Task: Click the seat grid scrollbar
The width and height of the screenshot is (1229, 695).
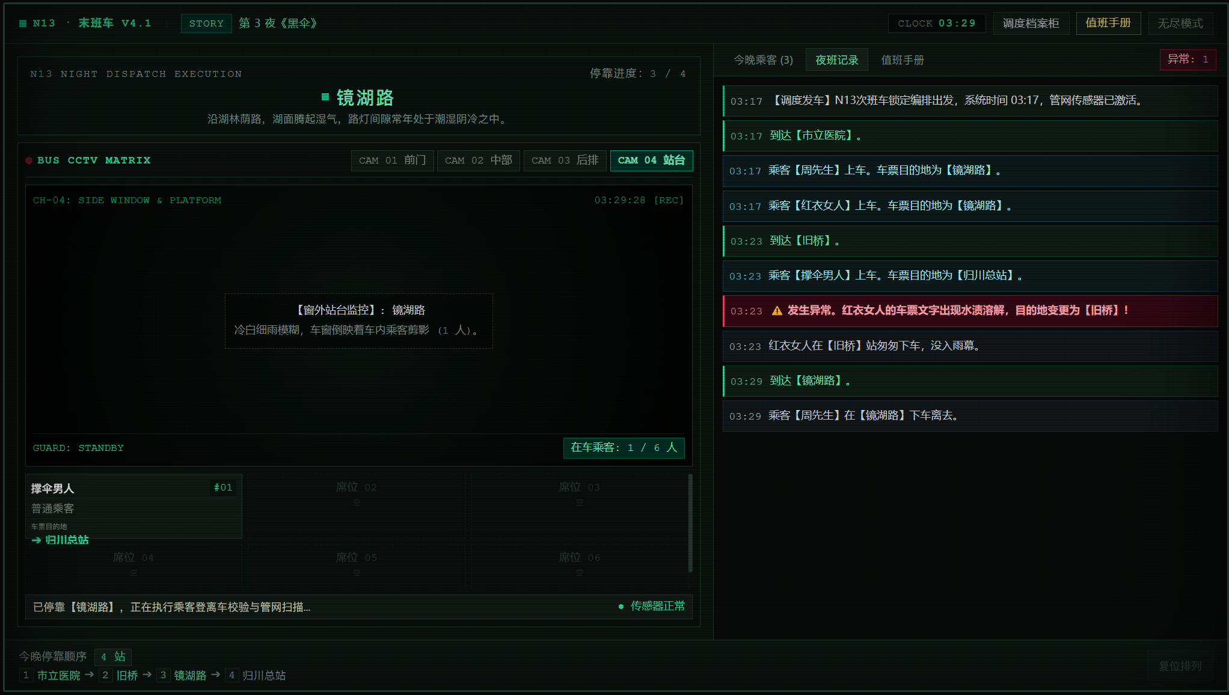Action: tap(690, 523)
